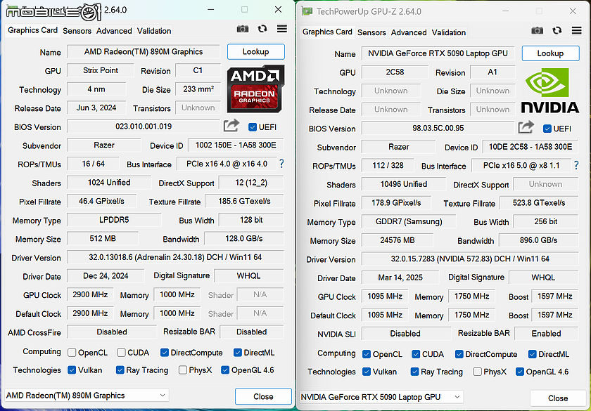Click GPU-Z app icon in NVIDIA title bar
Screen dimensions: 591x411
click(307, 11)
